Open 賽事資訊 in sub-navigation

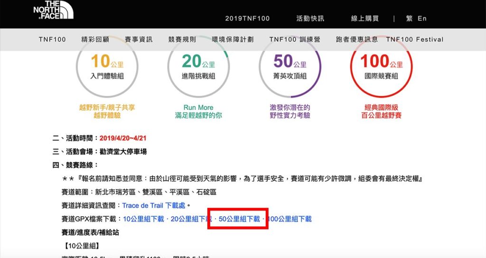139,40
